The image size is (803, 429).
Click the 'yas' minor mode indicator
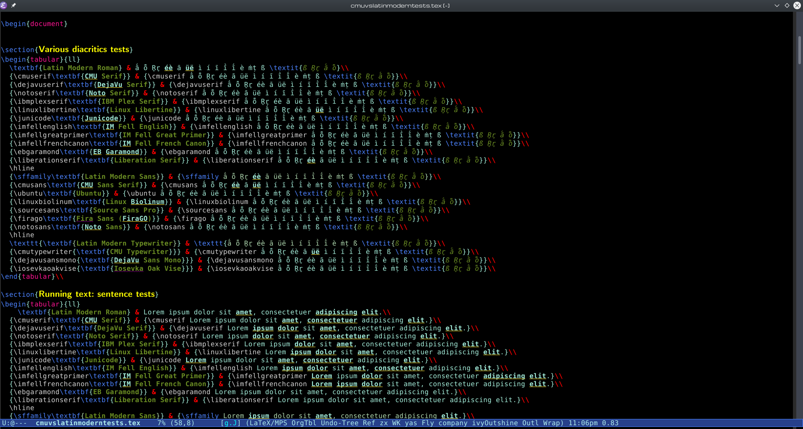(x=411, y=423)
